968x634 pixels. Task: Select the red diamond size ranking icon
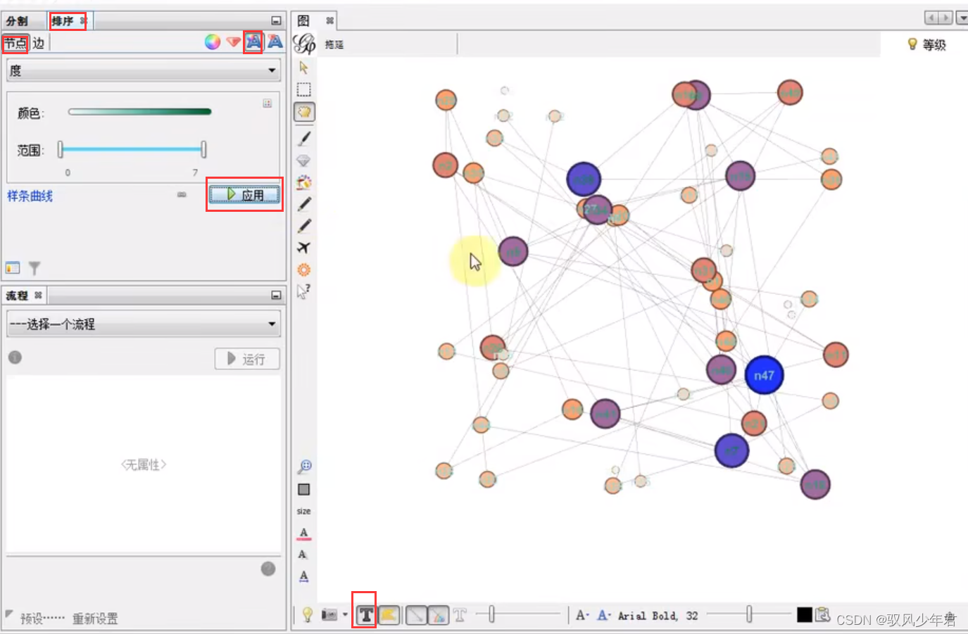(x=233, y=42)
